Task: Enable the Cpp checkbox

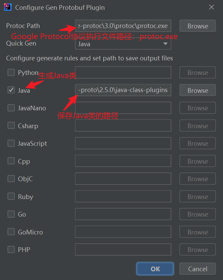Action: tap(11, 161)
